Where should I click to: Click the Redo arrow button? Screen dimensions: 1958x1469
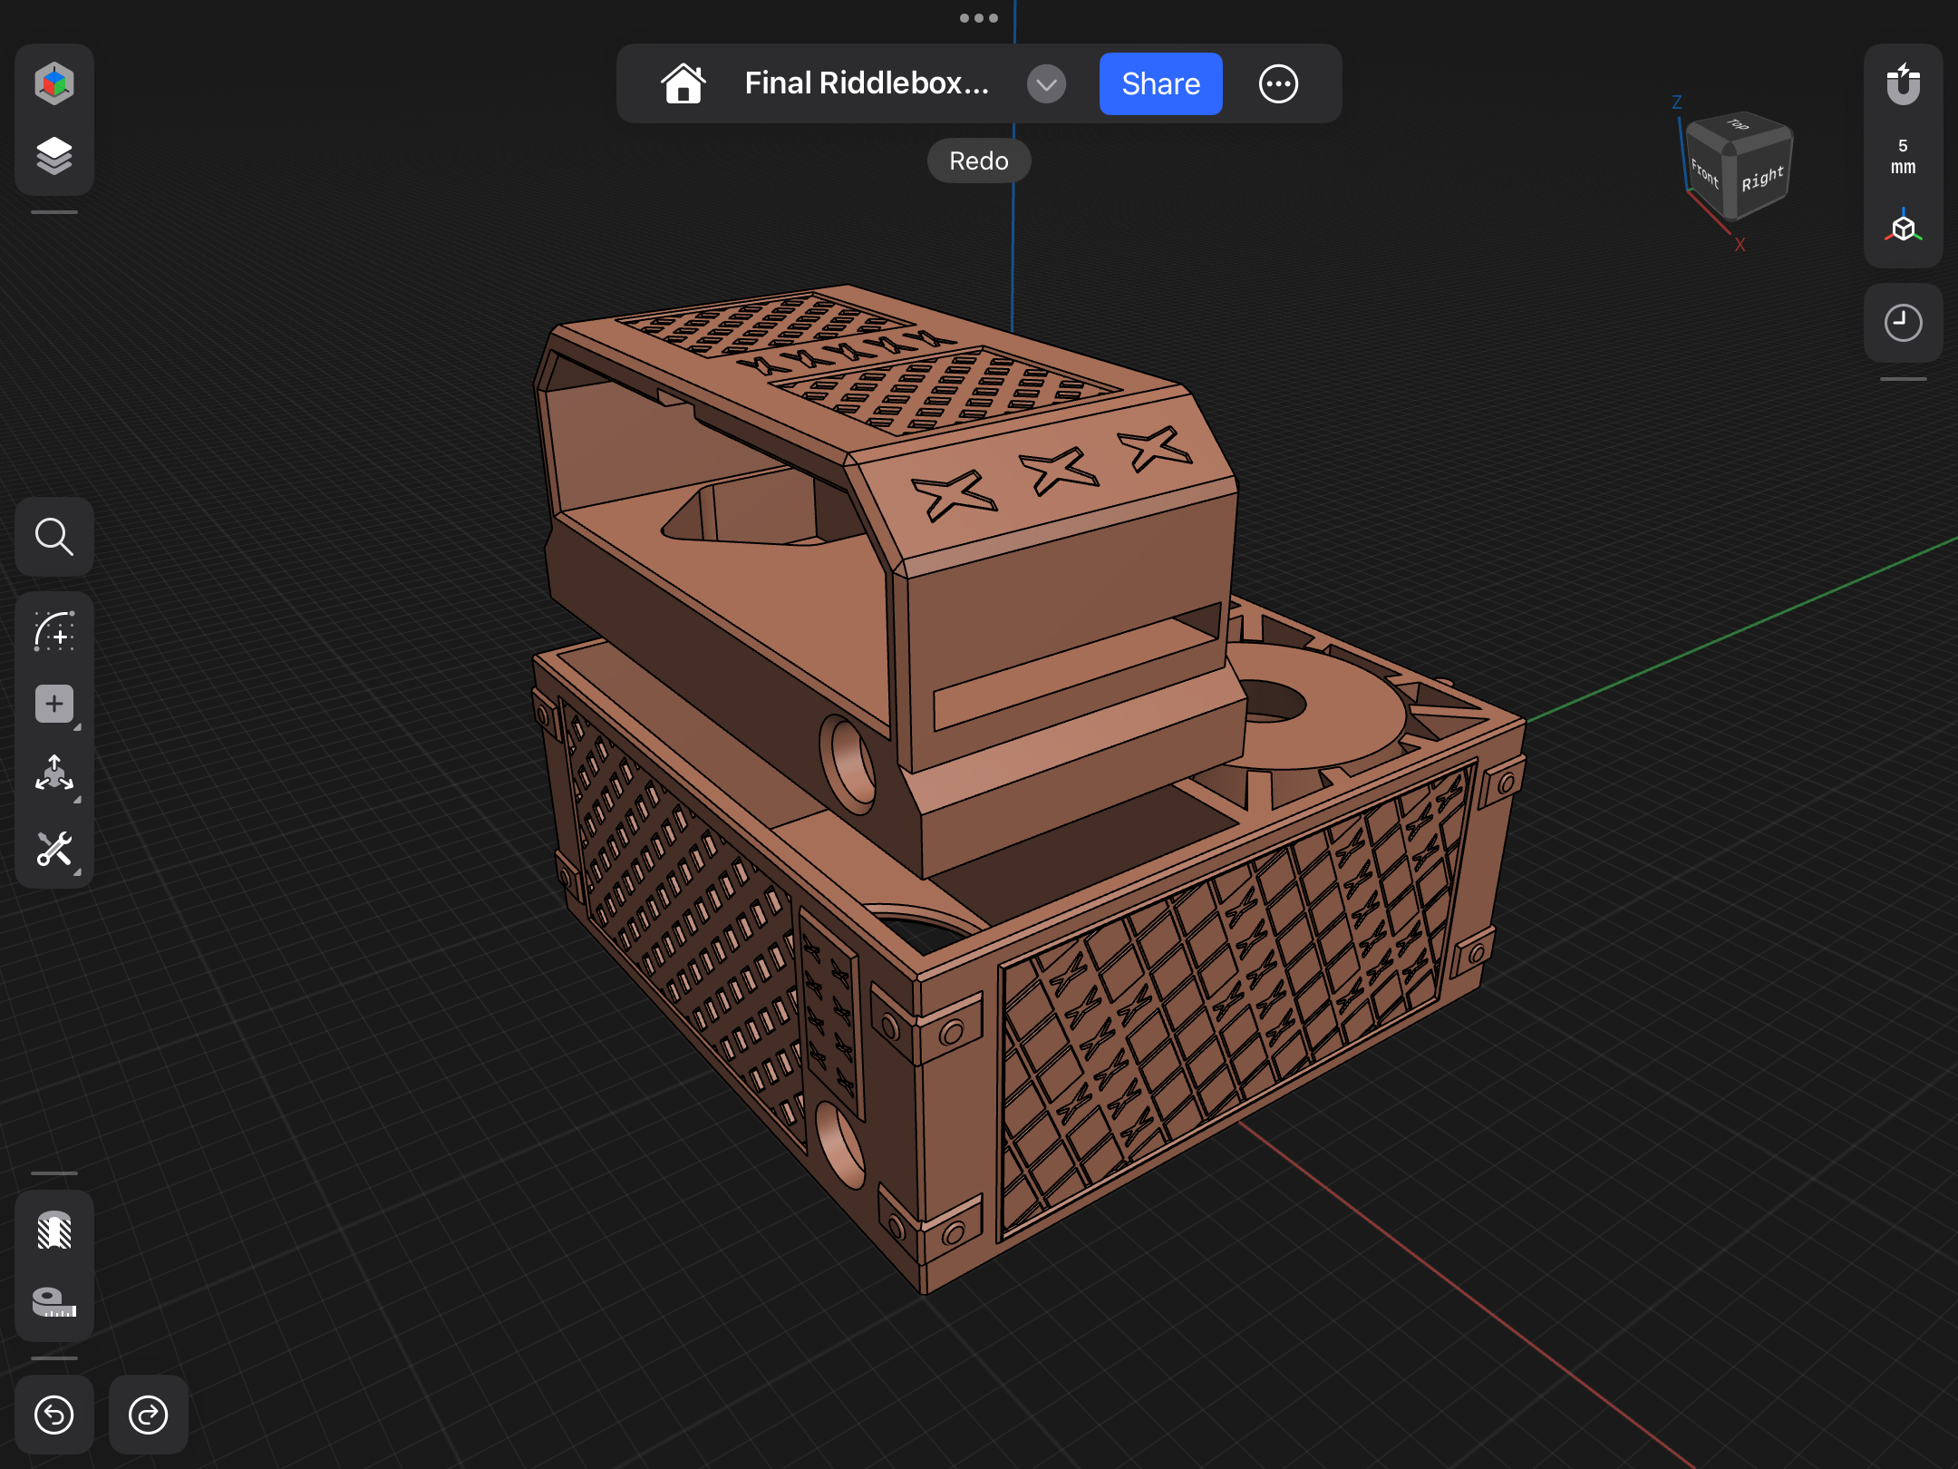[x=149, y=1415]
